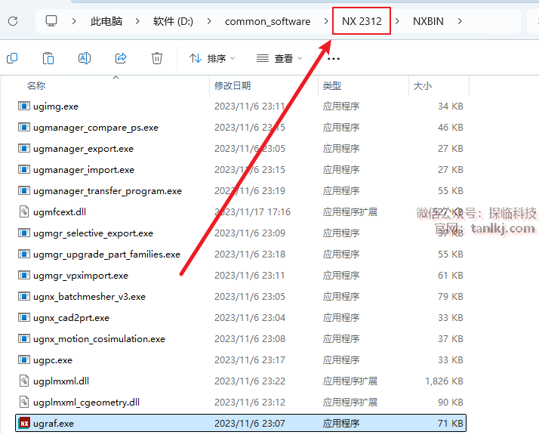
Task: Click the NX icon of ugraf.exe
Action: [x=24, y=423]
